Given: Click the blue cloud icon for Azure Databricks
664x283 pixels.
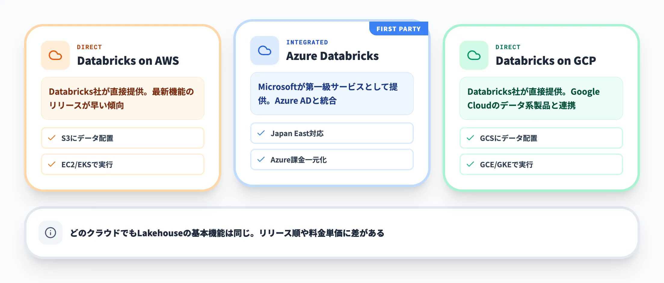Looking at the screenshot, I should 264,51.
